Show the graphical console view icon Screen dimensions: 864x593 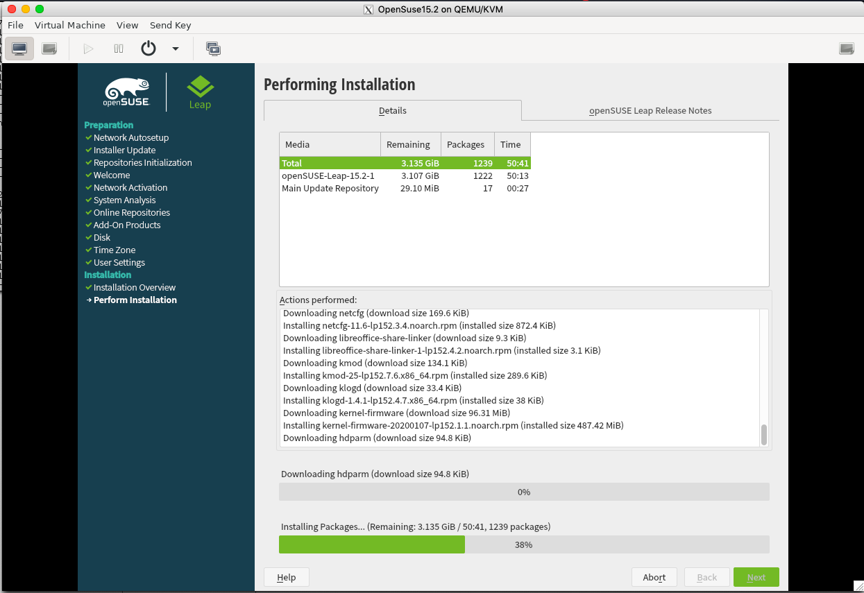[x=19, y=49]
